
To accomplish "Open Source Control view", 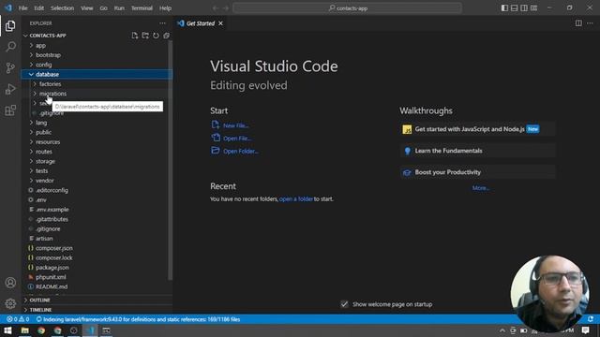I will [x=10, y=68].
